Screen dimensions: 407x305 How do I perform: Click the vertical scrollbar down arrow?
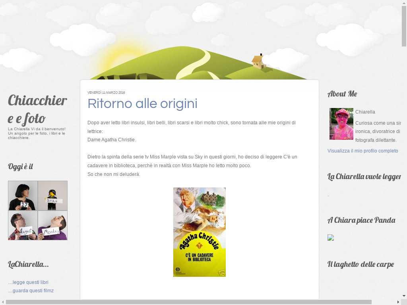tap(404, 295)
